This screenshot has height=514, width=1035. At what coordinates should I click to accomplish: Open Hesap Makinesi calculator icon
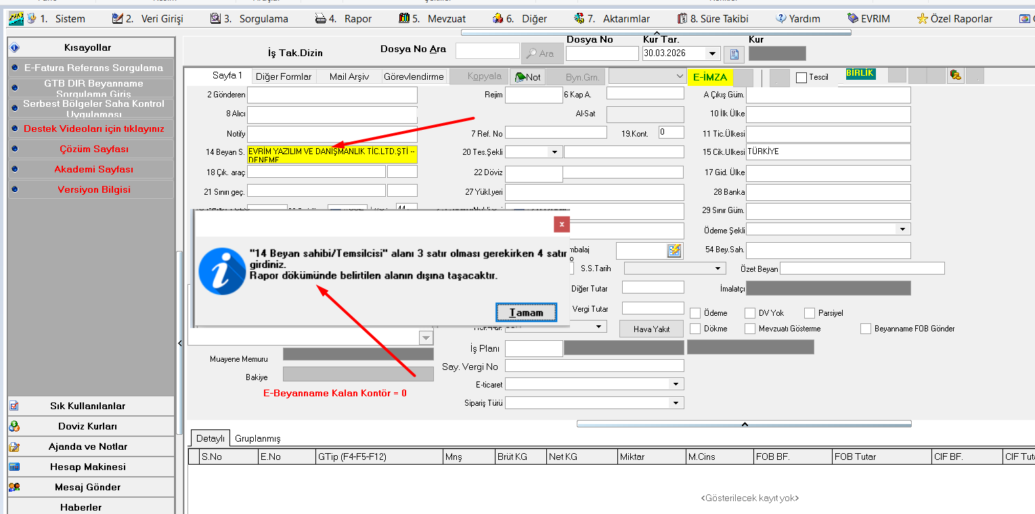click(14, 467)
